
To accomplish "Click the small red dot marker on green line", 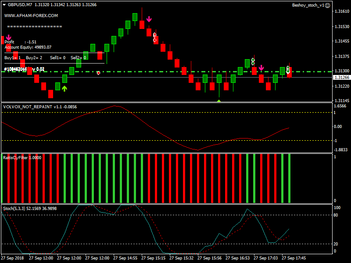I will click(98, 73).
